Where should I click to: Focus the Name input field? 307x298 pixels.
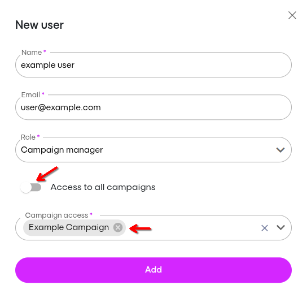153,65
